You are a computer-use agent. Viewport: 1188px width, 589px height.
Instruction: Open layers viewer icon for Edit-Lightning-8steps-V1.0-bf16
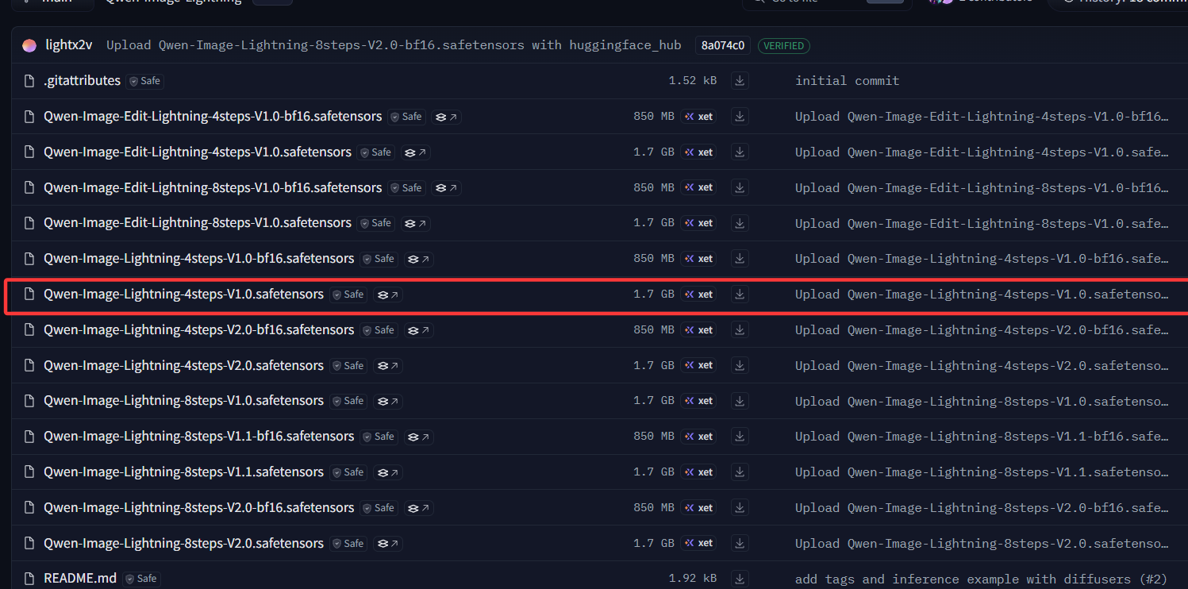pyautogui.click(x=447, y=188)
